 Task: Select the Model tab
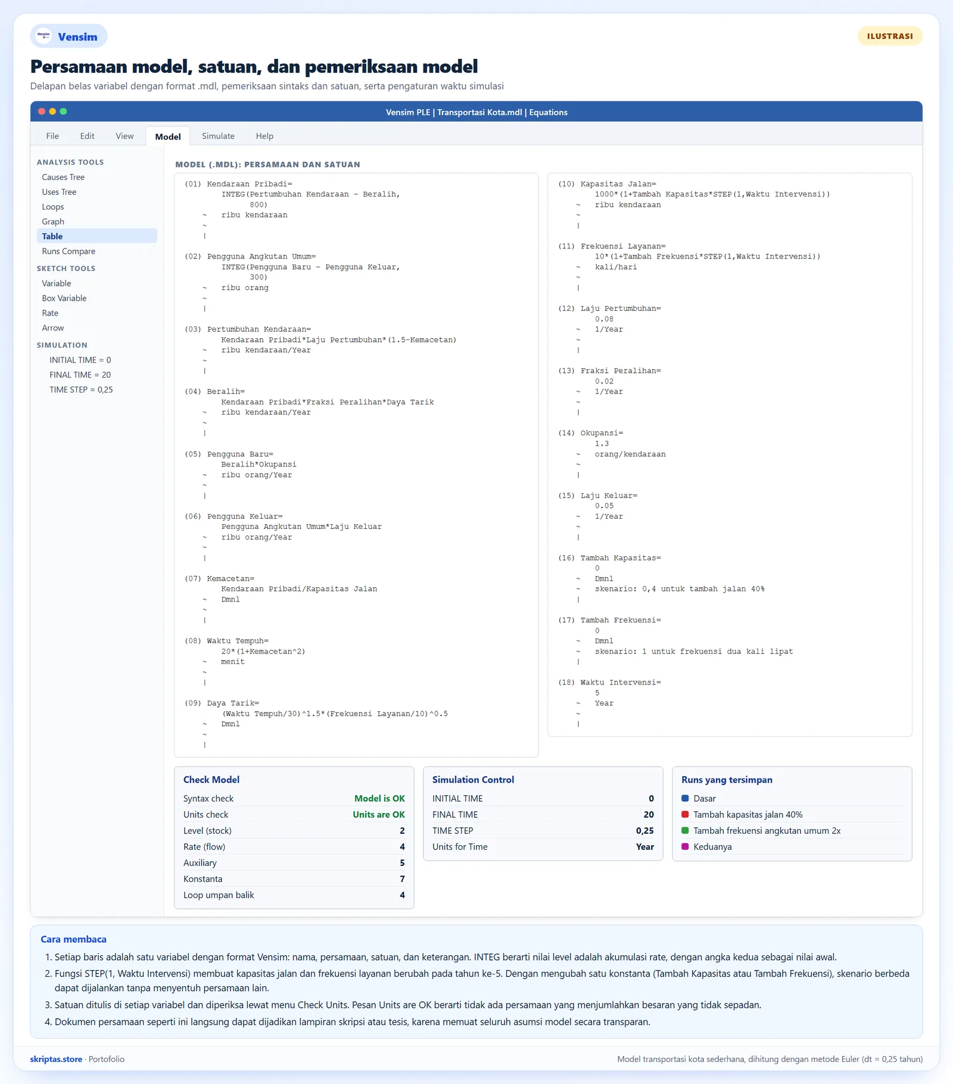(x=168, y=136)
